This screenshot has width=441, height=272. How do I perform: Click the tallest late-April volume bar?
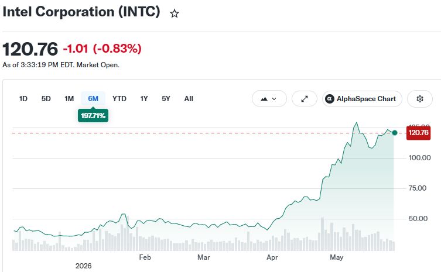tap(322, 234)
